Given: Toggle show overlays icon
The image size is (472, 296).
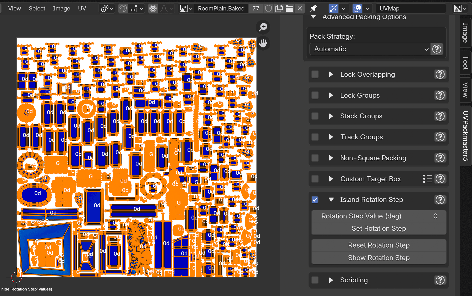Looking at the screenshot, I should pos(357,9).
